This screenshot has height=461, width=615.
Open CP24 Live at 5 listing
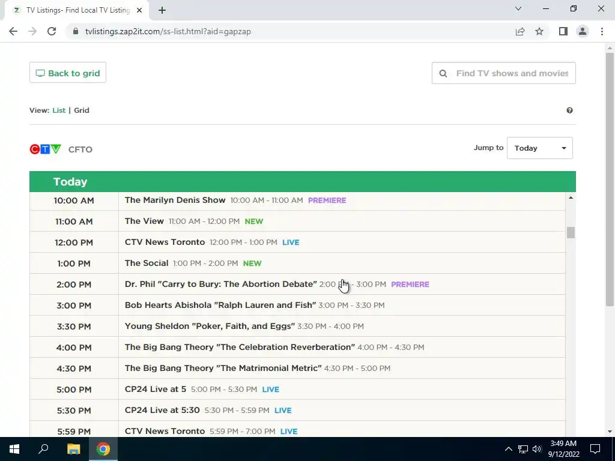tap(156, 389)
